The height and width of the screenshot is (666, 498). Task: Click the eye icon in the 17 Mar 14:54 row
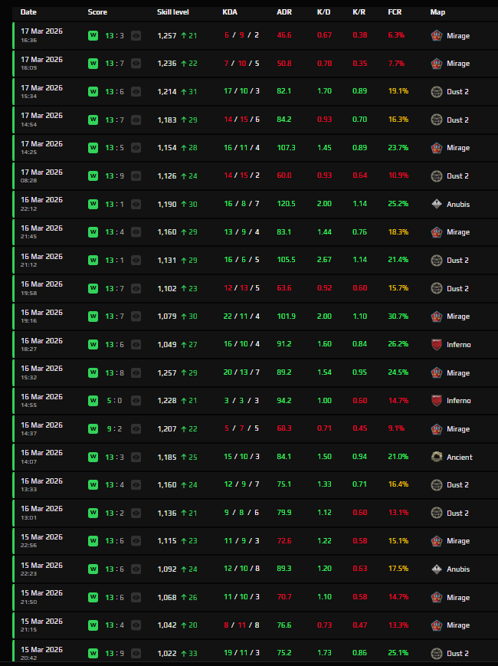pos(136,120)
